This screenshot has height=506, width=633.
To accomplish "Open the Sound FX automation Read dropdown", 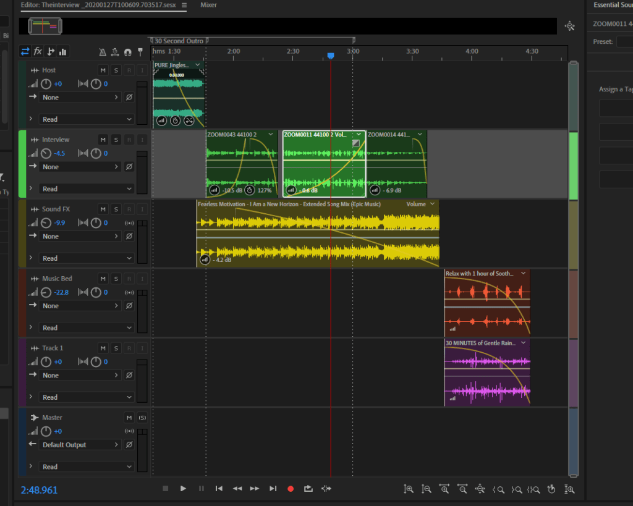I will [87, 258].
